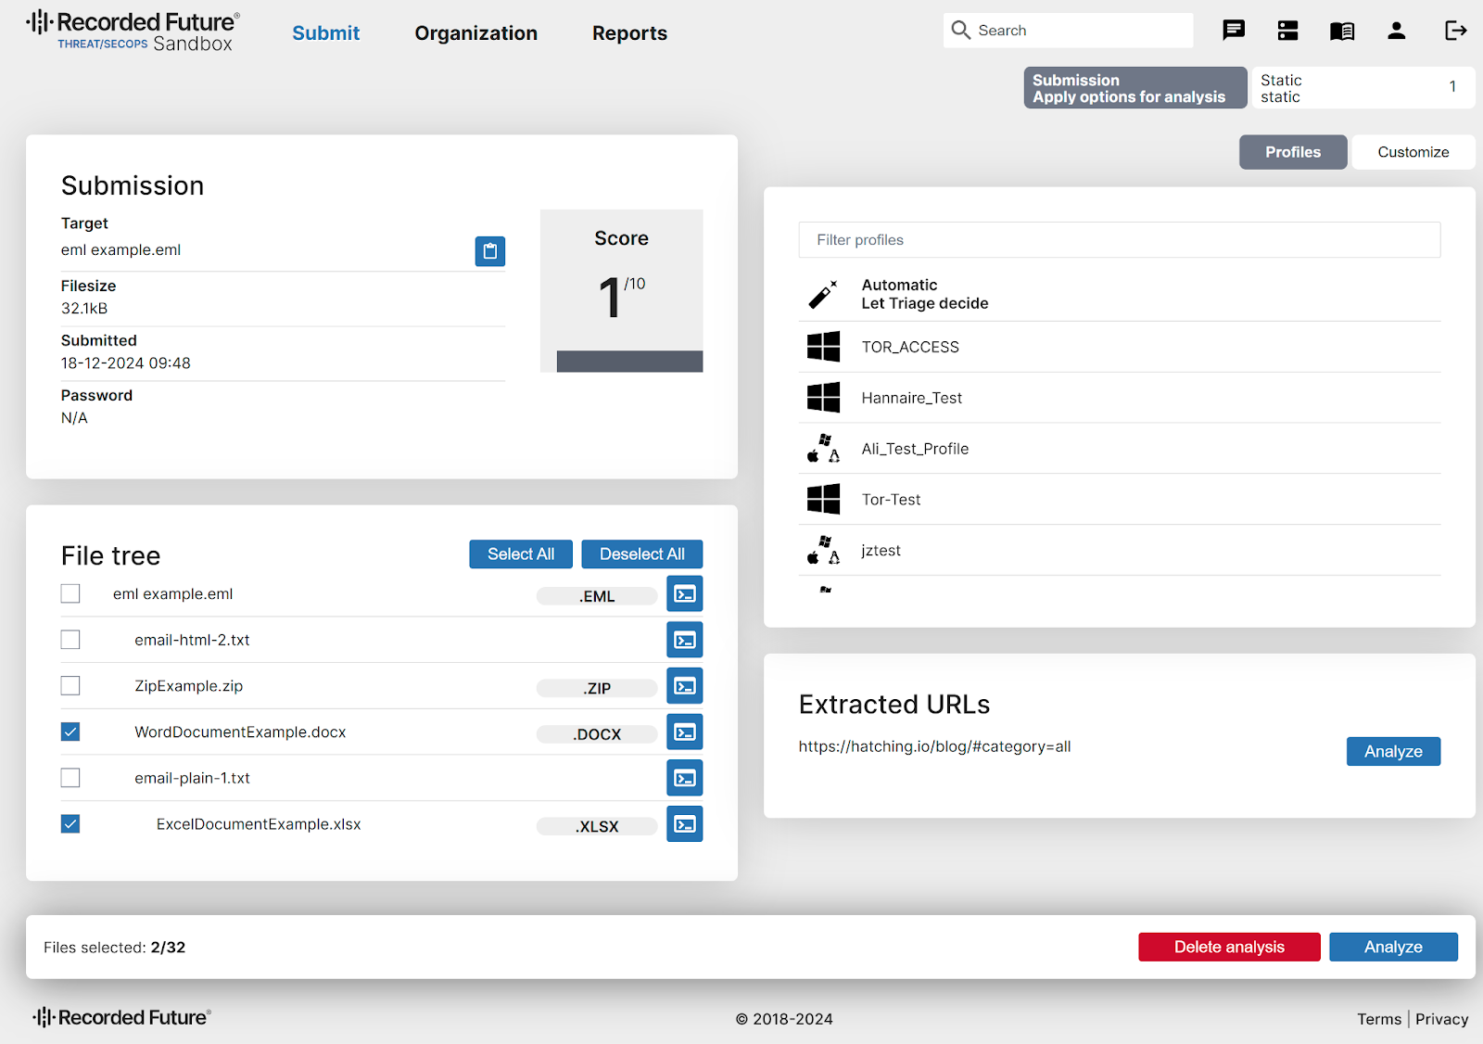Open the Reports menu
The image size is (1483, 1044).
[629, 33]
